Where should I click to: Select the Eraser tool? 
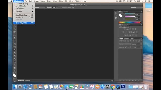pyautogui.click(x=15, y=44)
